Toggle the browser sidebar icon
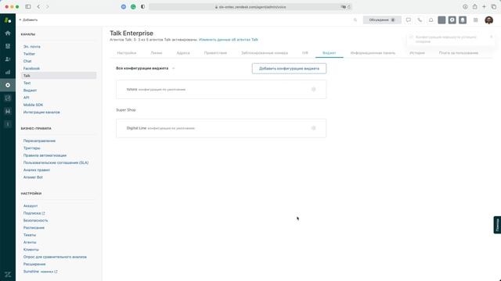The width and height of the screenshot is (501, 281). click(28, 6)
